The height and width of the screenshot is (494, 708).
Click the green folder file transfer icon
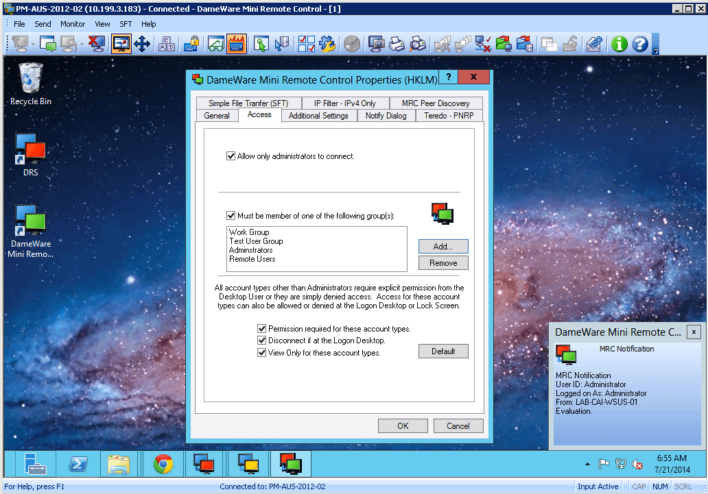click(504, 44)
